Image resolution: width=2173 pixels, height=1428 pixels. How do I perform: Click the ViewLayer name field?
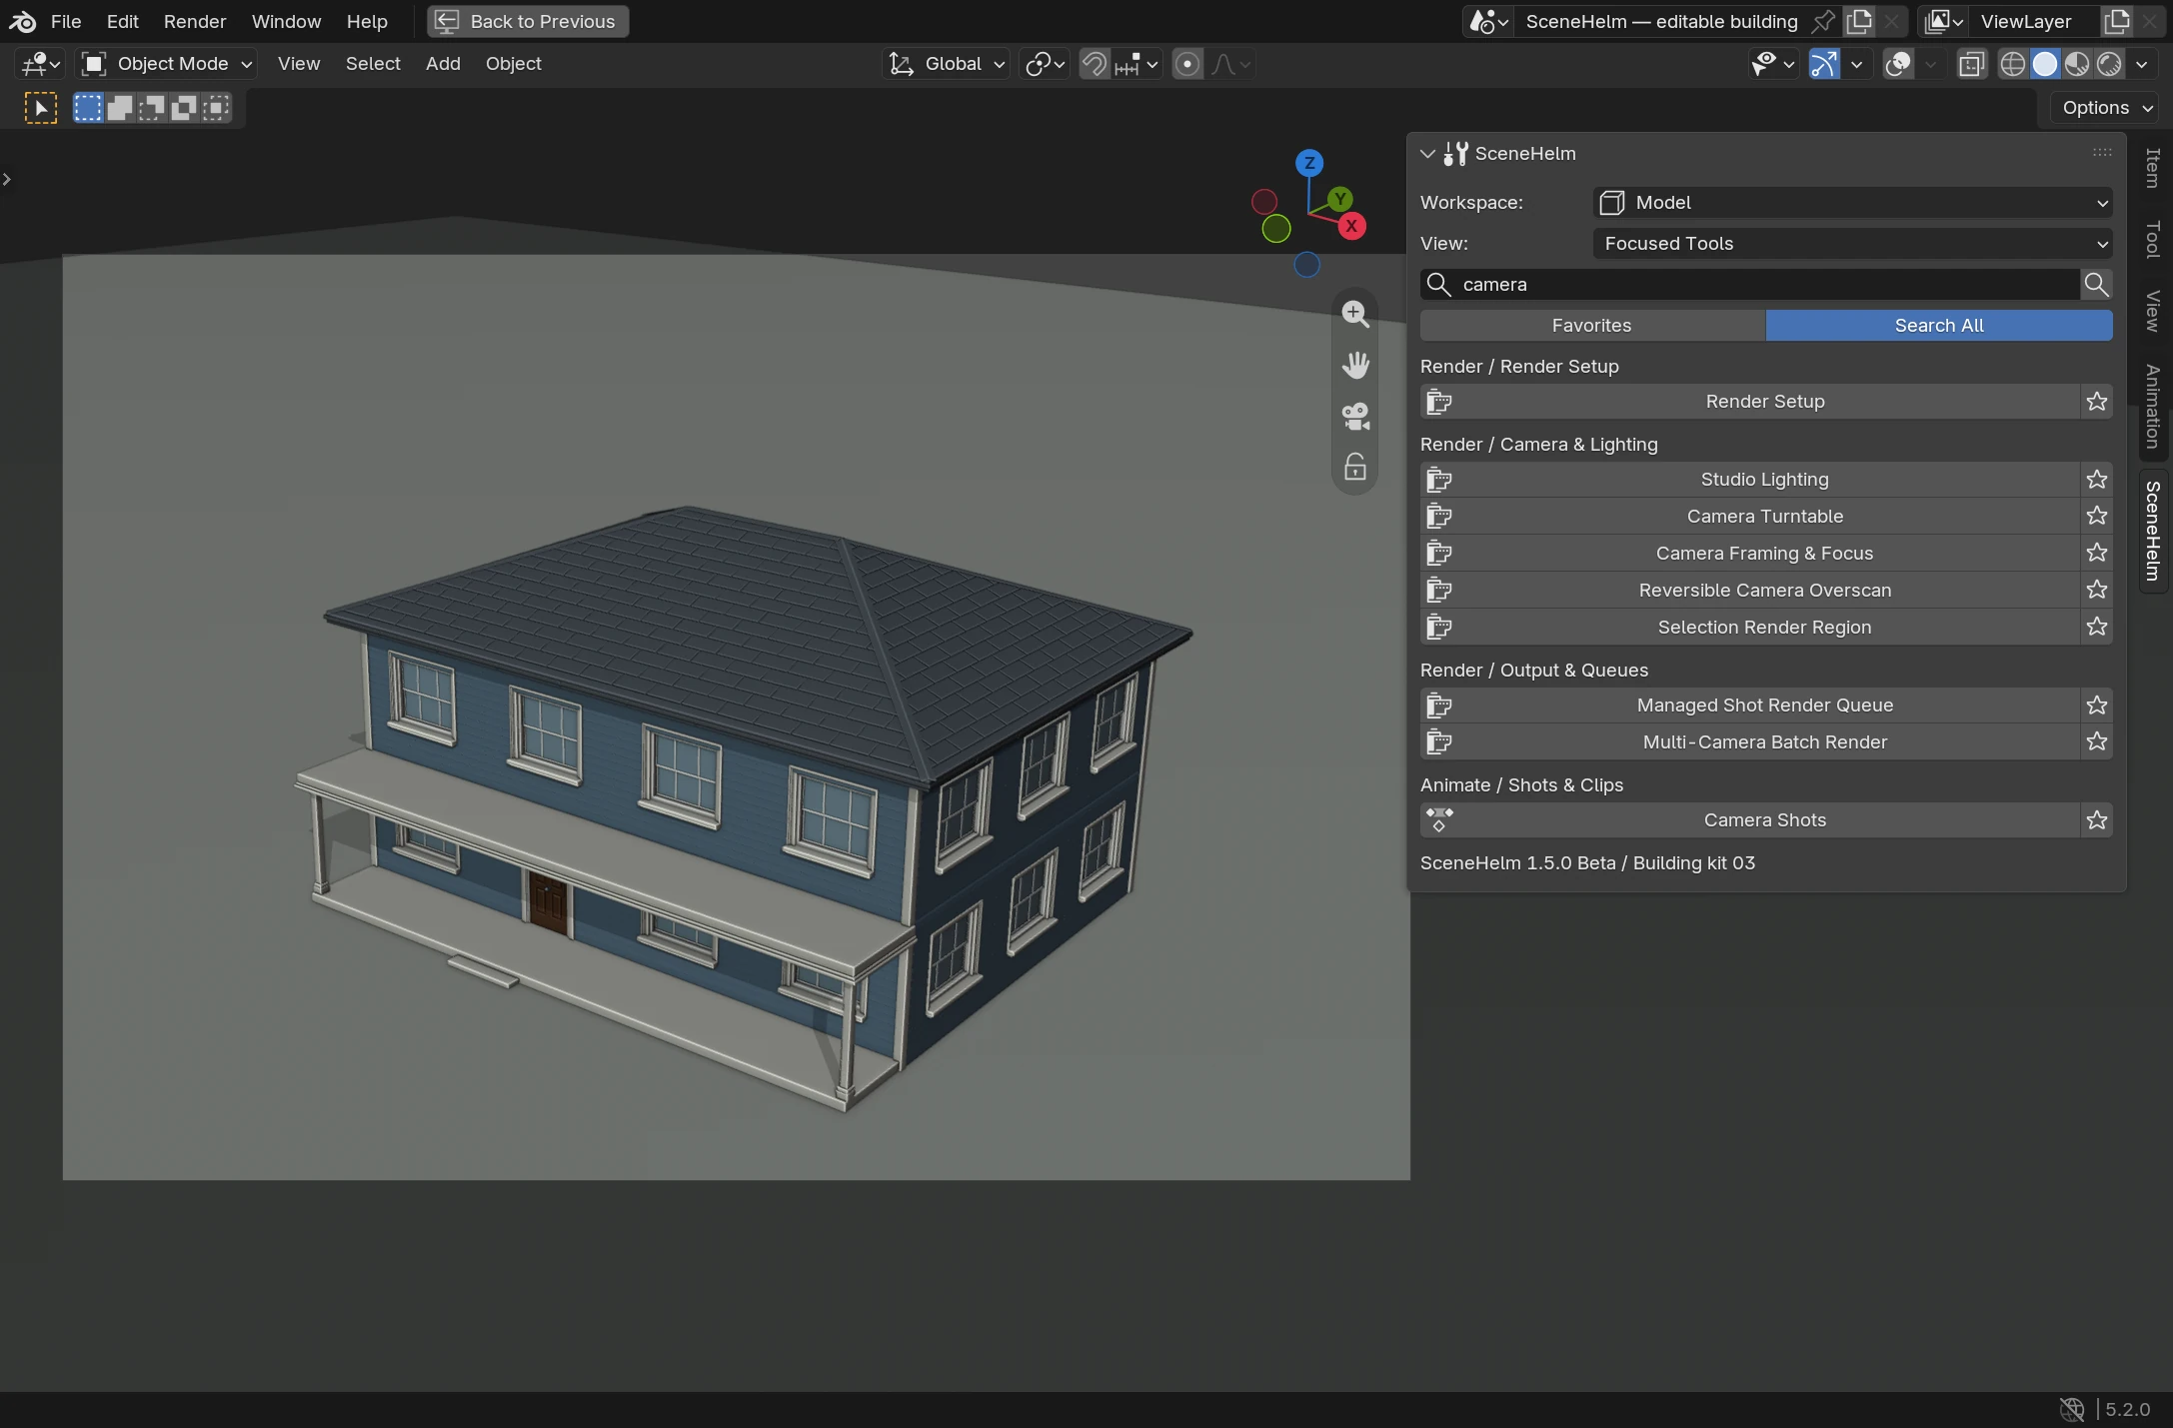pos(2033,21)
